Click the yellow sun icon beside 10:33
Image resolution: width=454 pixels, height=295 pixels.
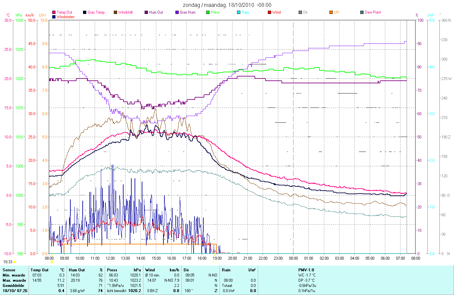(15, 262)
